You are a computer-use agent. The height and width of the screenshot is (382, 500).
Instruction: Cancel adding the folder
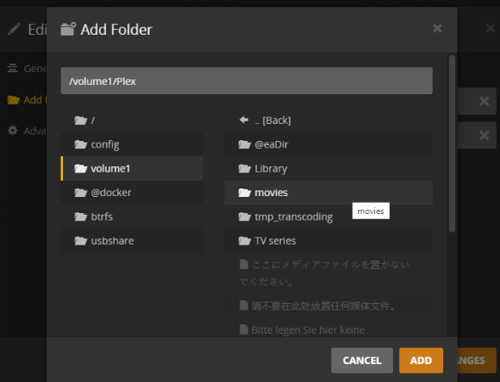pos(362,360)
